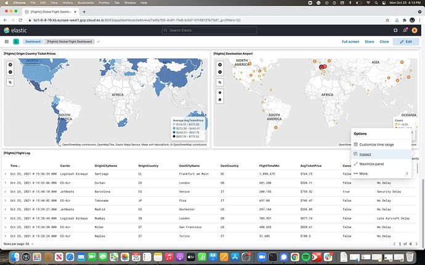Go to previous flight log page
425x265 pixels.
pyautogui.click(x=394, y=244)
